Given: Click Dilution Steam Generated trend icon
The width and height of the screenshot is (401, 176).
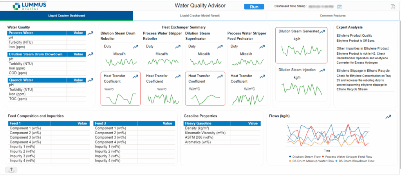Looking at the screenshot, I should tap(322, 32).
